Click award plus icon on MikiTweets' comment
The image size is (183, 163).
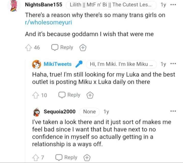[x=90, y=95]
